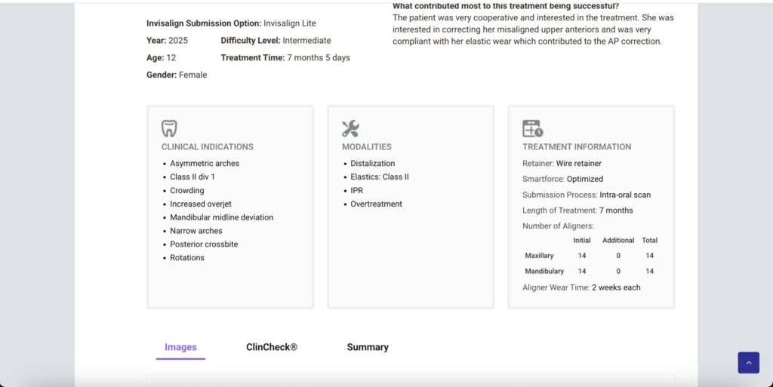The height and width of the screenshot is (387, 773).
Task: Click the Intra-oral scan submission process value
Action: (x=625, y=195)
